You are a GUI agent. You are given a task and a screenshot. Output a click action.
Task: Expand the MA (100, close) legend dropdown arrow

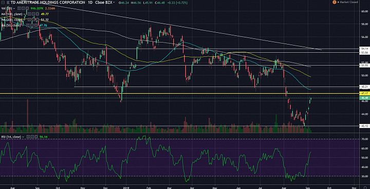click(24, 14)
